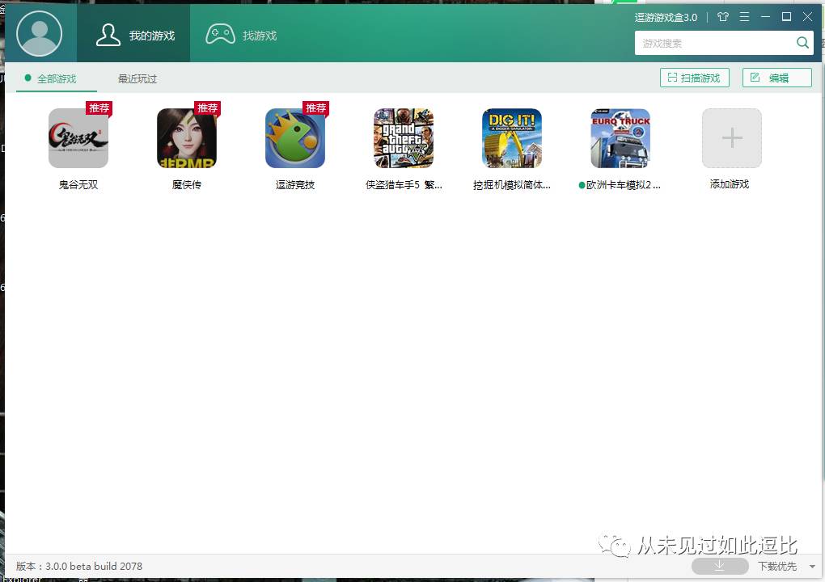
Task: Click the 挖掘机模拟简体 label text
Action: click(x=512, y=184)
